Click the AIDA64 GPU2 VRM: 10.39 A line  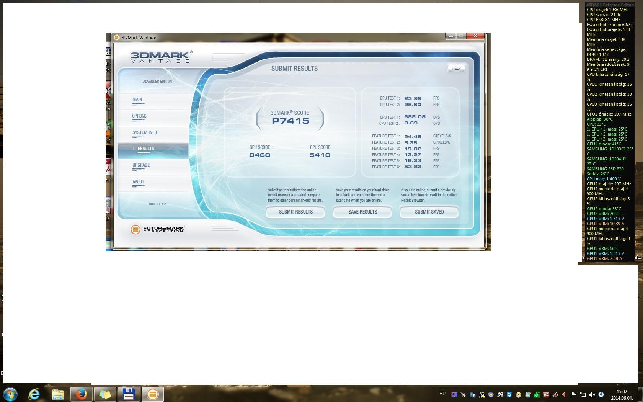tap(605, 224)
